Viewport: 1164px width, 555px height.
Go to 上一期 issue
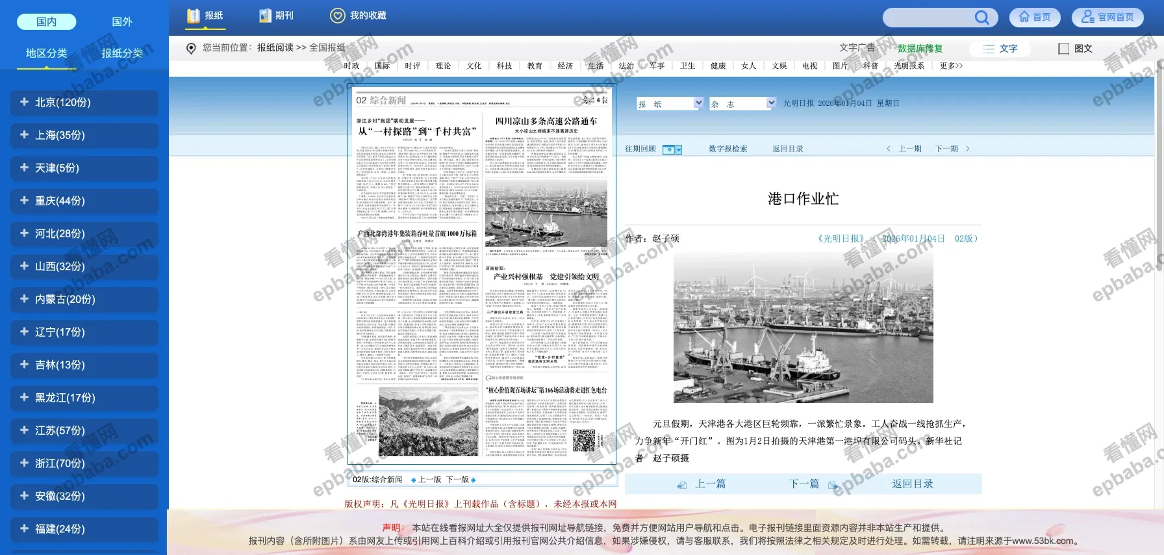910,149
